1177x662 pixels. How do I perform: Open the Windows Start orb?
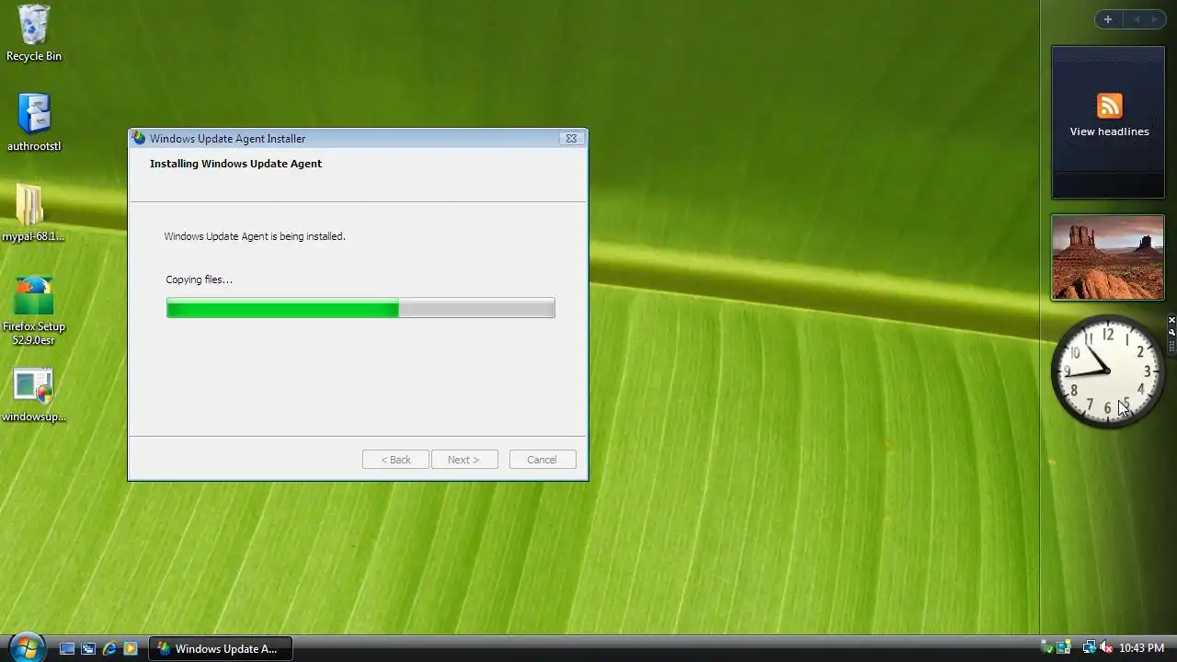[x=26, y=646]
